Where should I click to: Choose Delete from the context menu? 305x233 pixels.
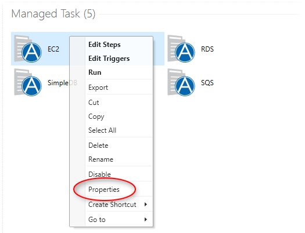(98, 145)
